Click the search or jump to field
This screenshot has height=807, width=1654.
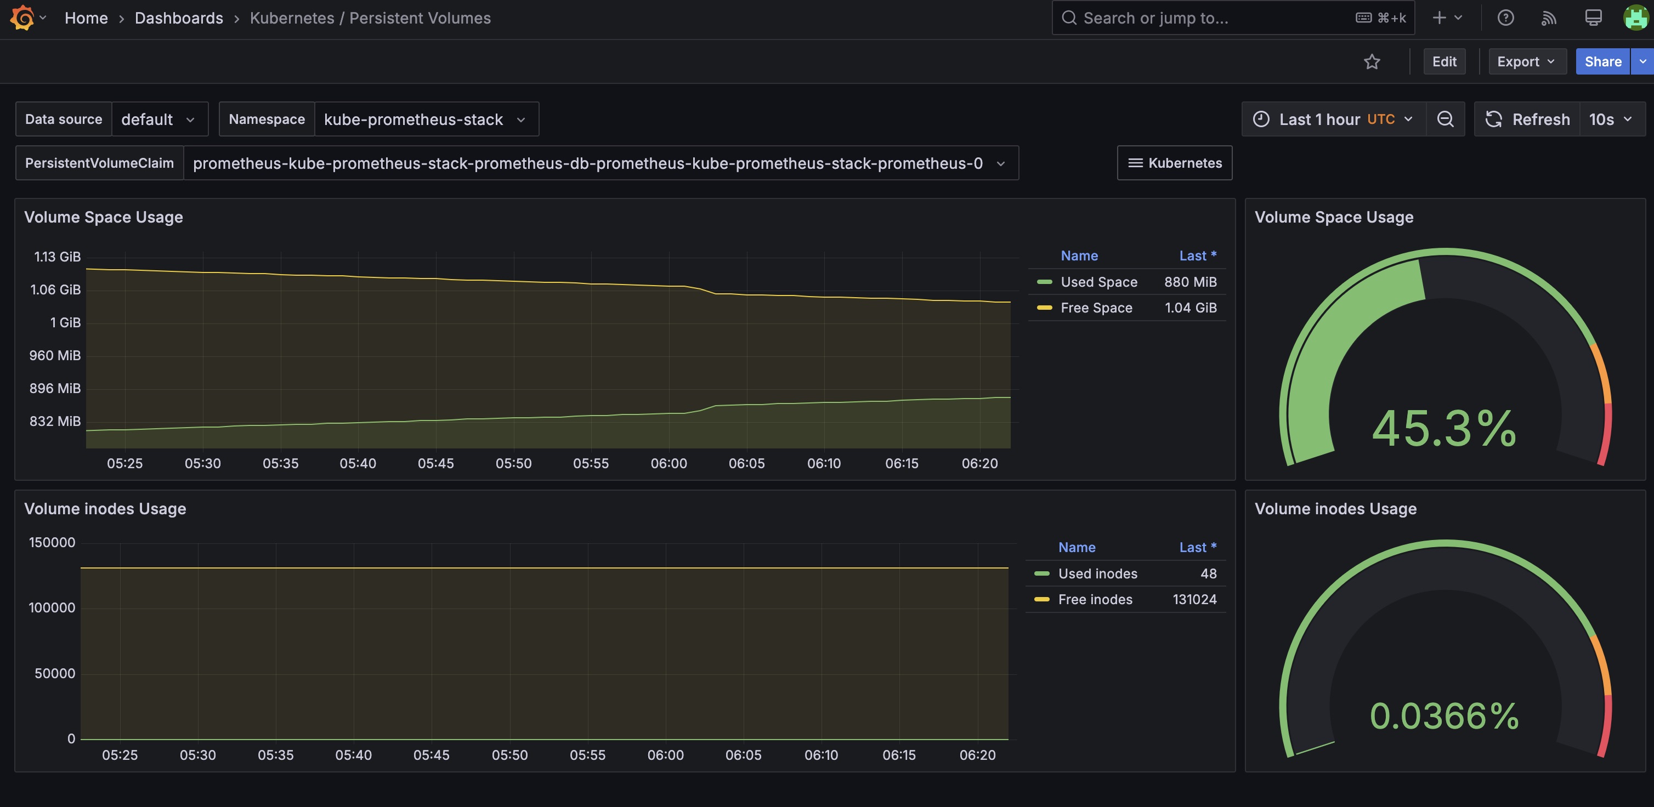point(1220,18)
